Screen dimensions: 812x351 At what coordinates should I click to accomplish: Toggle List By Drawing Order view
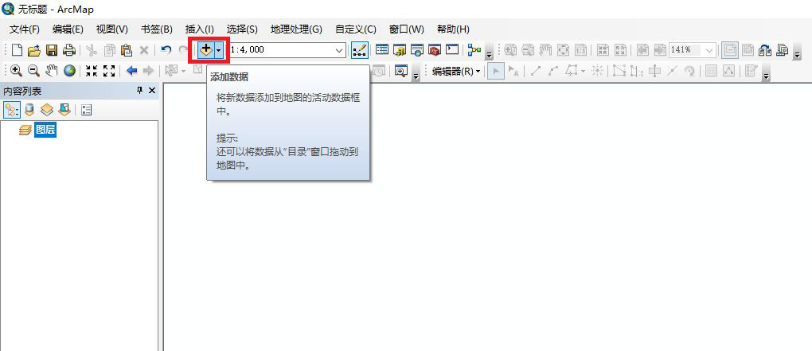pos(12,110)
